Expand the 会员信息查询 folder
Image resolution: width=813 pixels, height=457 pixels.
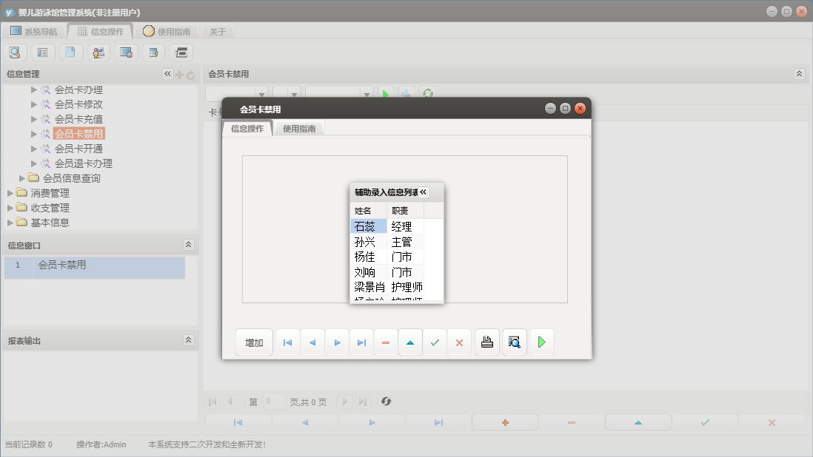point(22,178)
